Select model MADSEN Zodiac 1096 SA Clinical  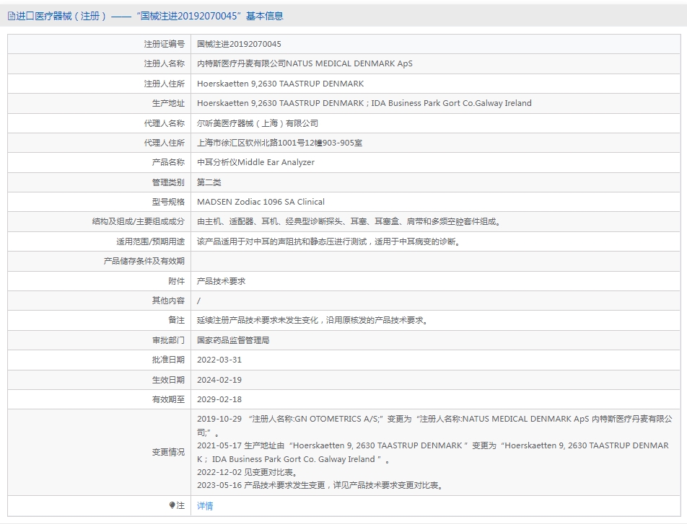[261, 202]
